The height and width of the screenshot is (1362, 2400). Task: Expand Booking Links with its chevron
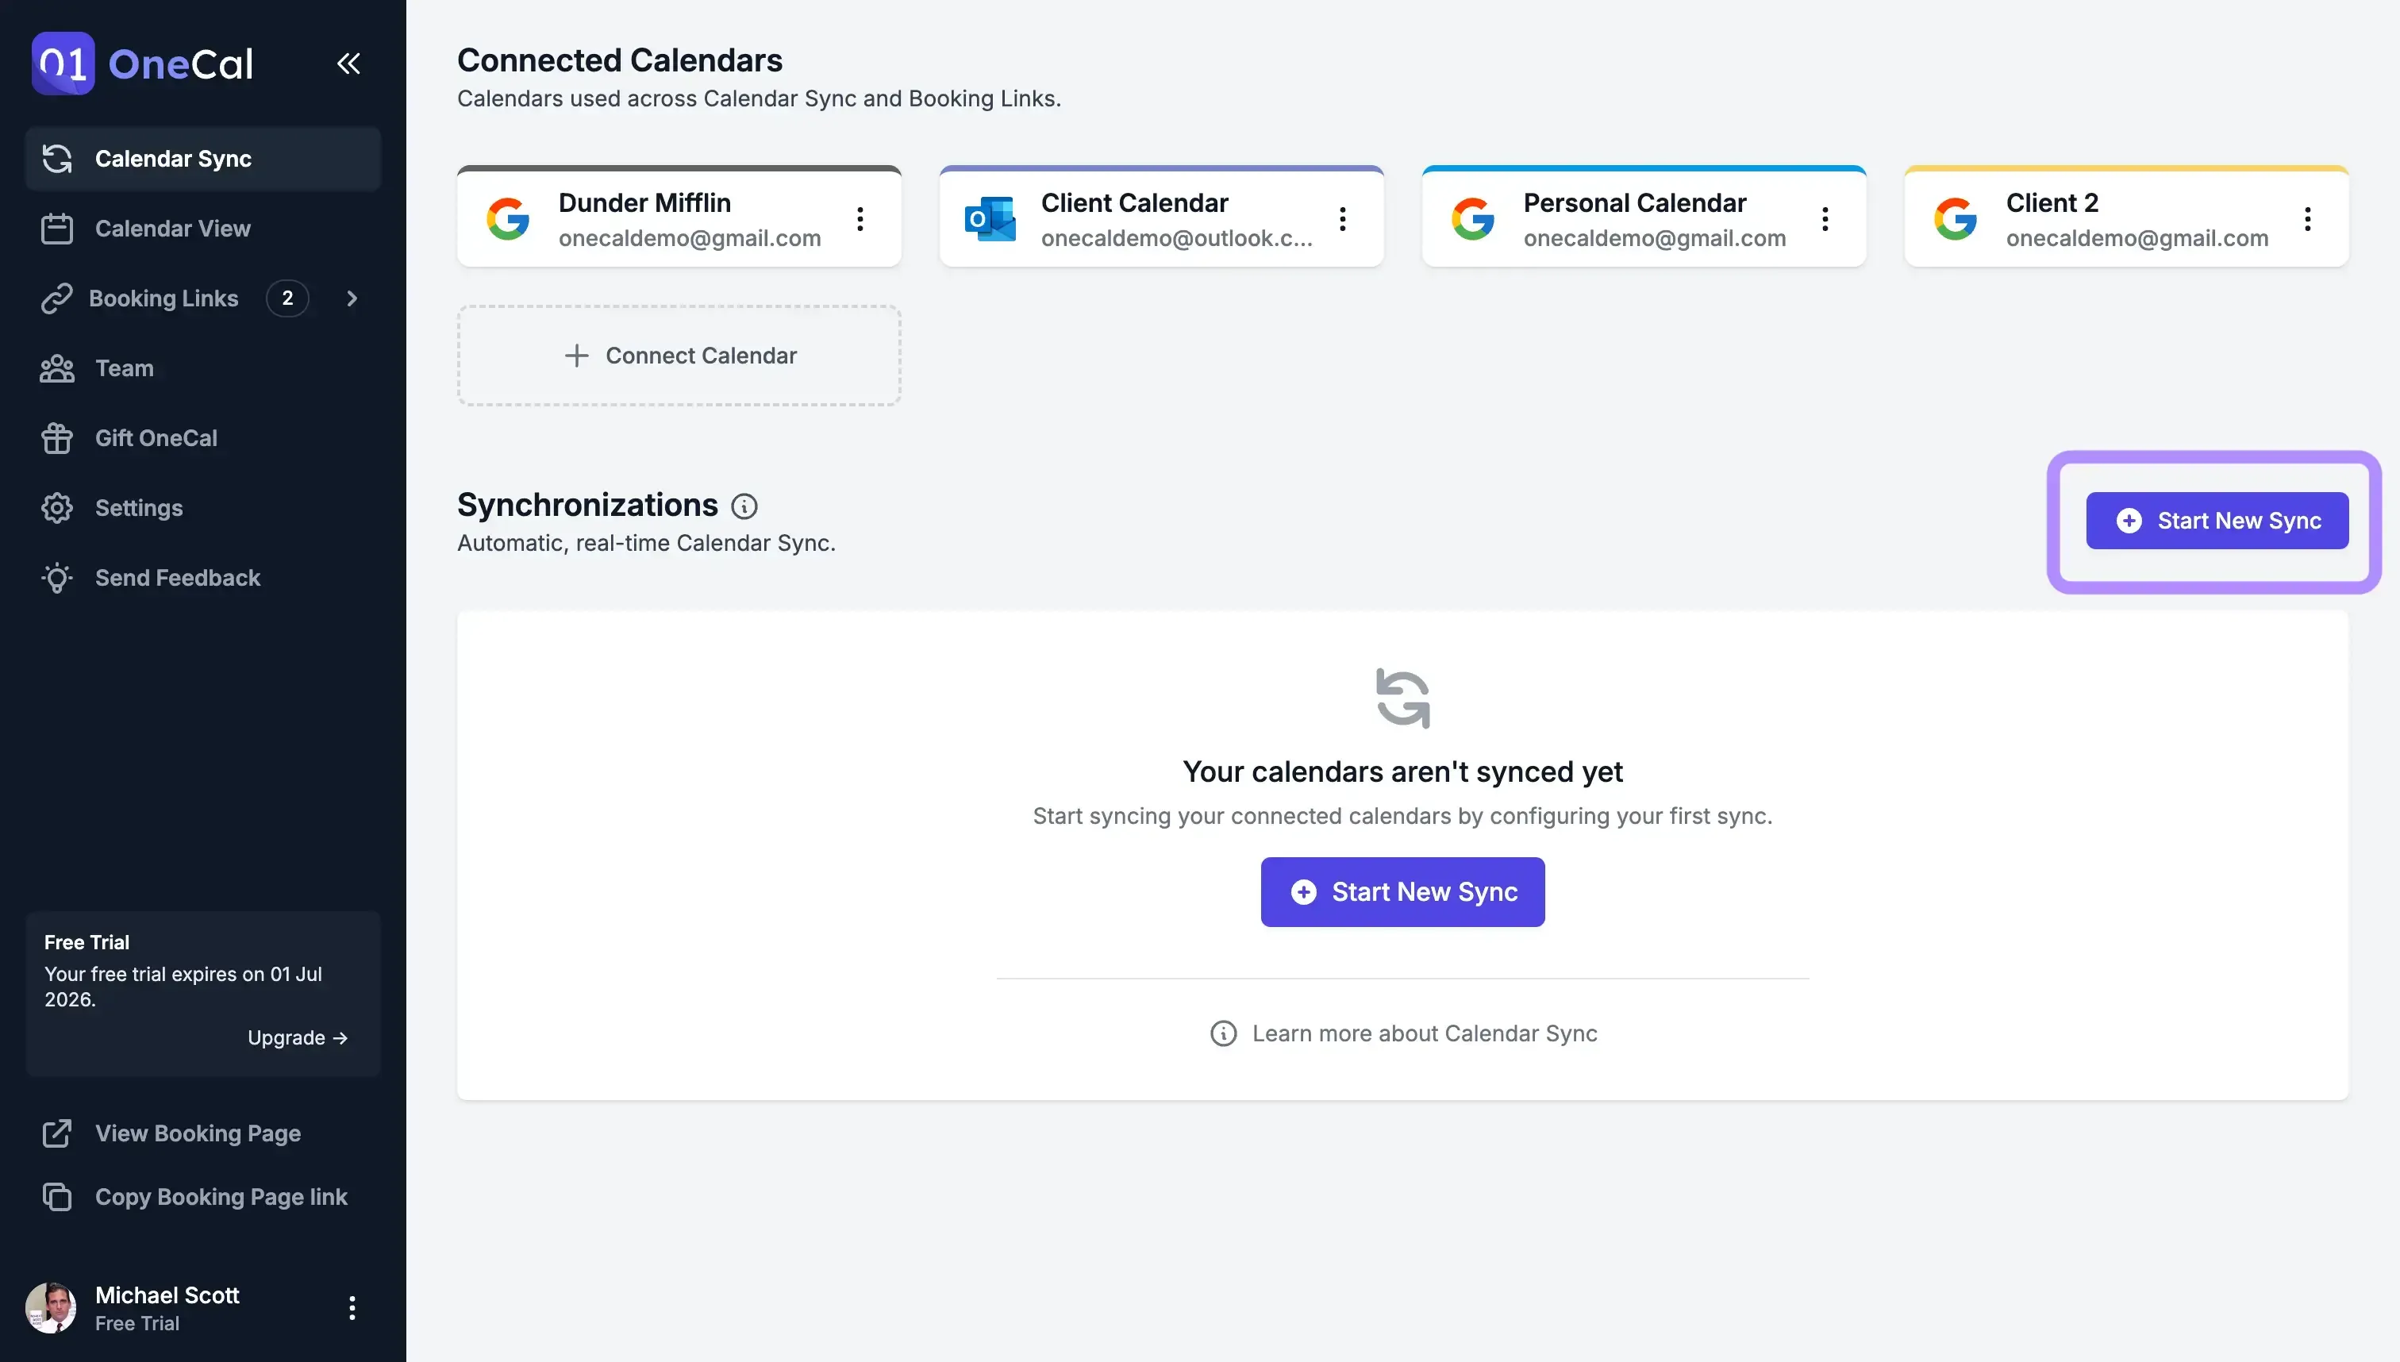(351, 298)
